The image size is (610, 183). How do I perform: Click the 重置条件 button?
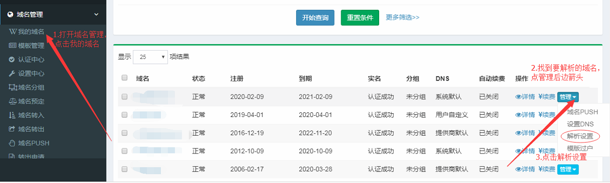[360, 17]
